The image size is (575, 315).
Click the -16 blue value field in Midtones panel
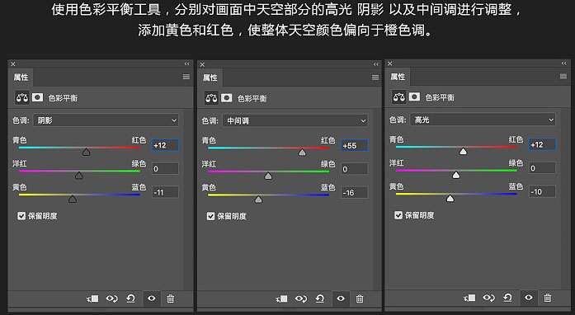(x=355, y=192)
